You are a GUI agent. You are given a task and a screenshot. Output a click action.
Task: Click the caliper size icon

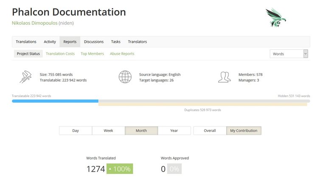[25, 77]
